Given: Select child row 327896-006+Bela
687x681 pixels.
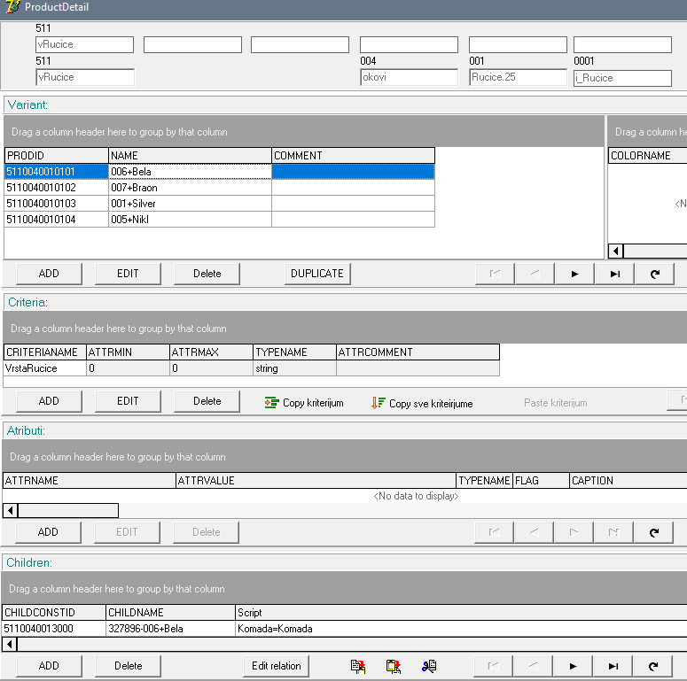Looking at the screenshot, I should pos(344,629).
